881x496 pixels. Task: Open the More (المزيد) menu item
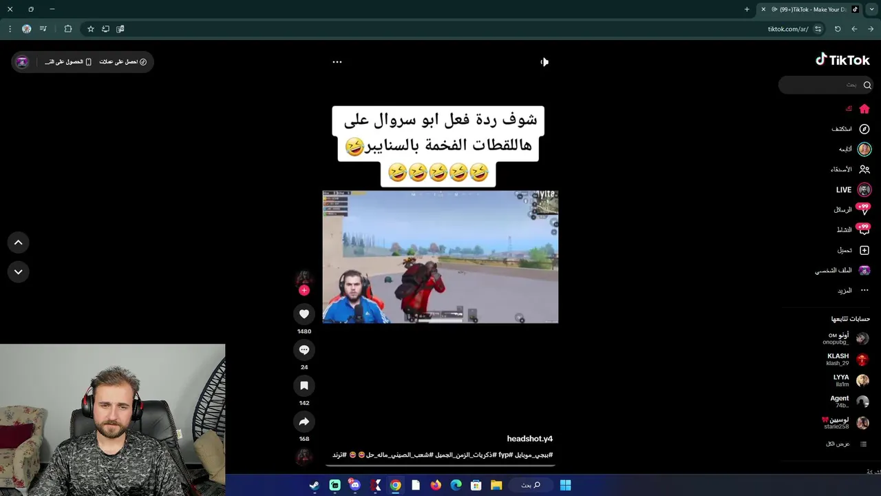853,291
